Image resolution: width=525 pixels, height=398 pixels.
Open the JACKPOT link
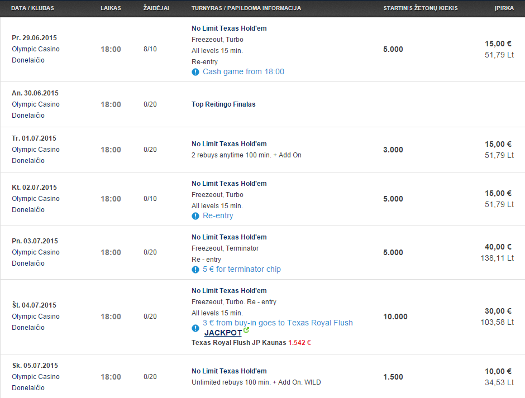pyautogui.click(x=223, y=333)
